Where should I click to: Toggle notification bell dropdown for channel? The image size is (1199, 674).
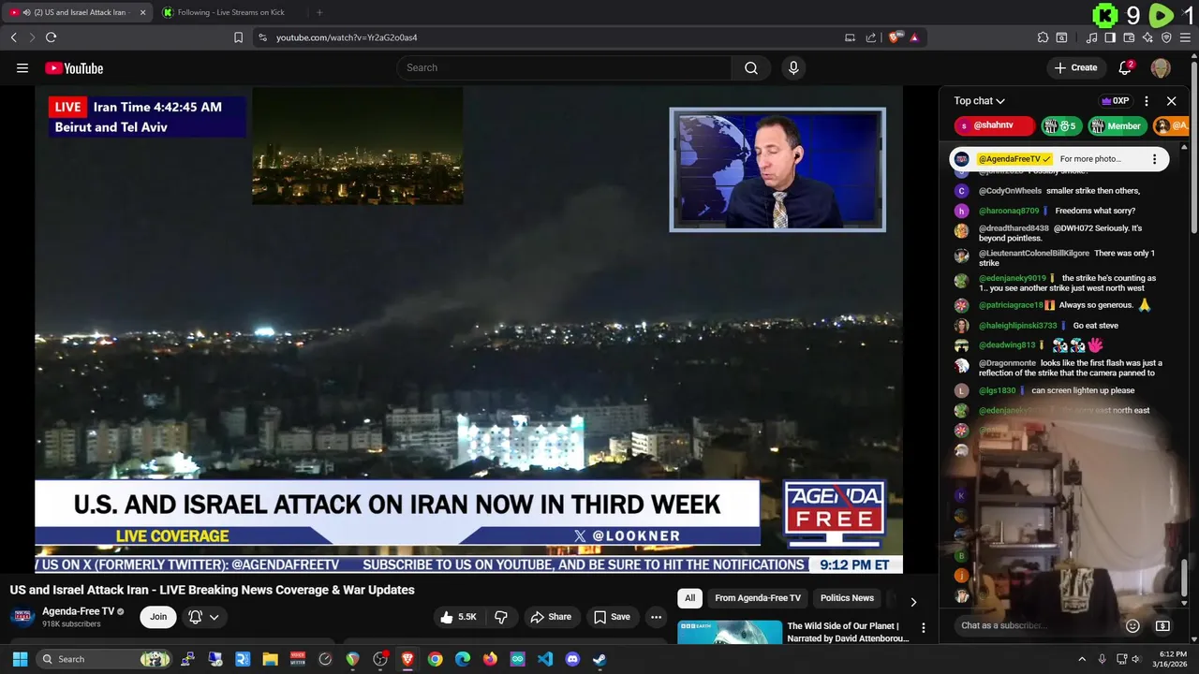(203, 617)
